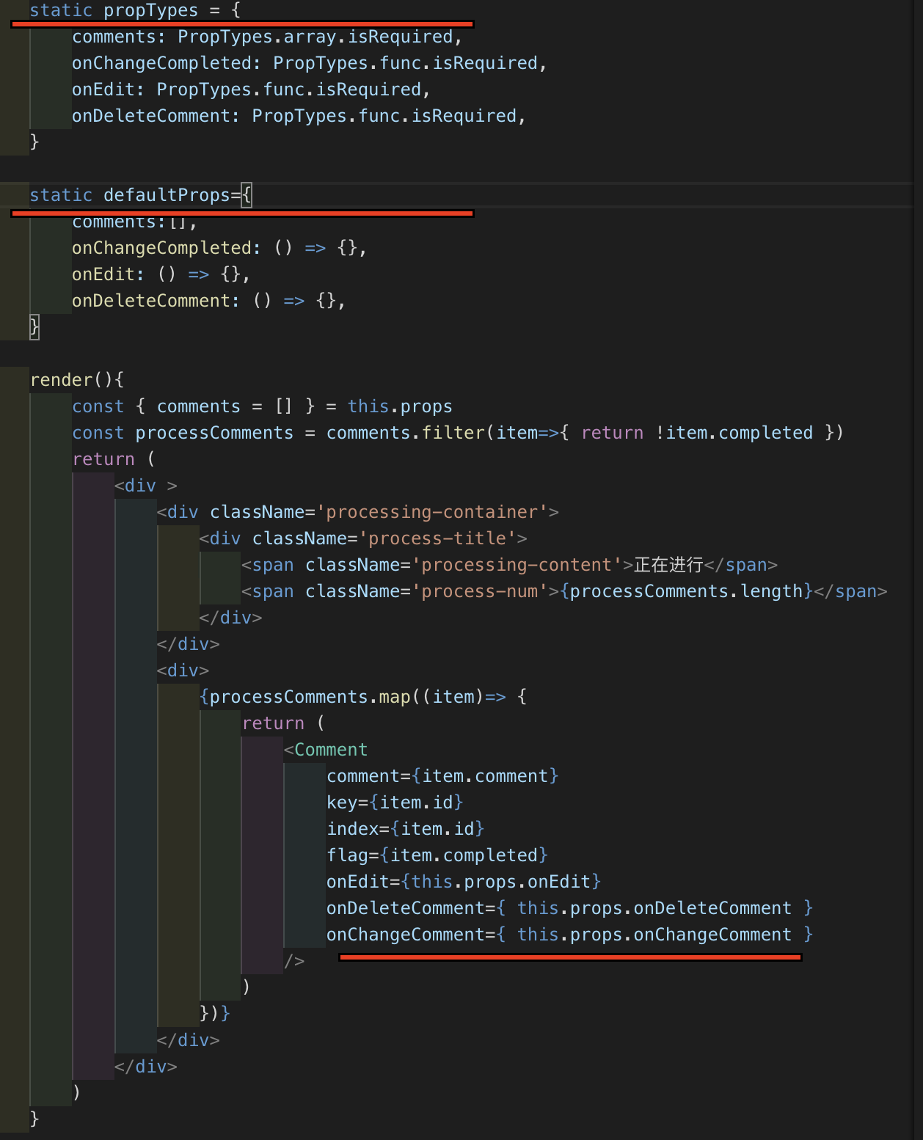
Task: Click 'onDeleteComment: PropTypes.func.isRequired,' line
Action: coord(299,116)
